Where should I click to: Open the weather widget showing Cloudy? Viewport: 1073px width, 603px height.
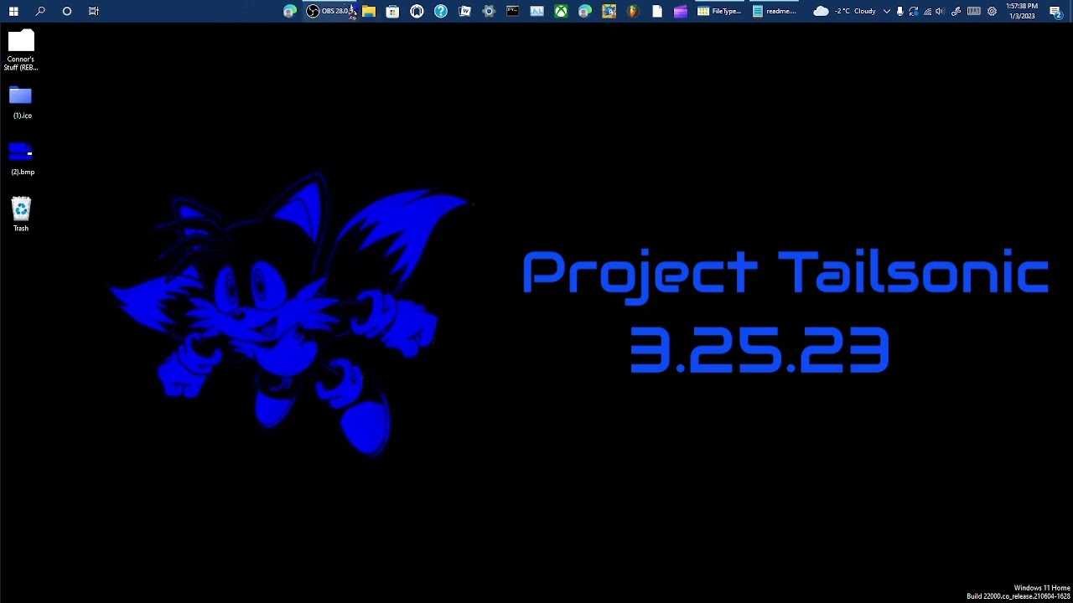(x=845, y=11)
